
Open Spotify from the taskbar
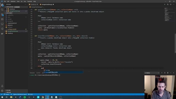25,97
